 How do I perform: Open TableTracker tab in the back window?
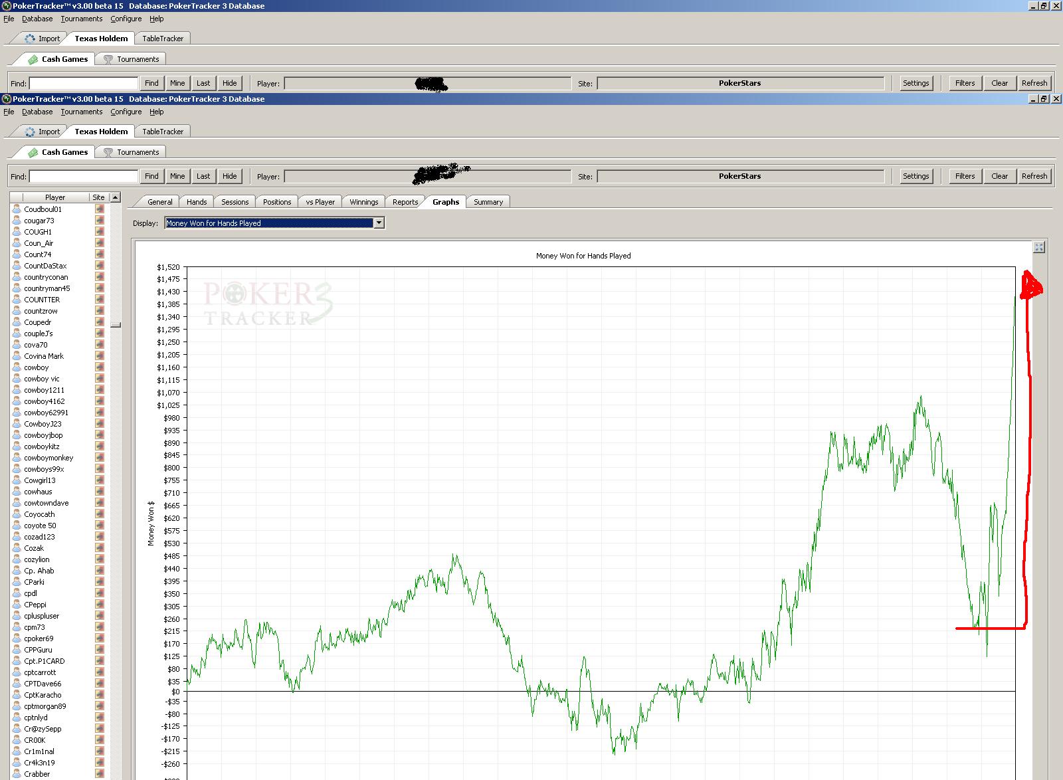click(163, 39)
